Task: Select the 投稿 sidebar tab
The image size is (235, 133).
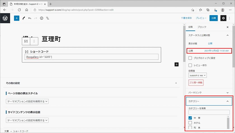Action: pos(191,27)
